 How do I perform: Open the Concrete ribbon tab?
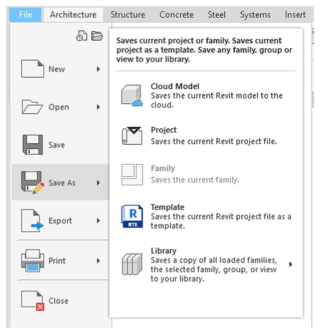pyautogui.click(x=177, y=15)
